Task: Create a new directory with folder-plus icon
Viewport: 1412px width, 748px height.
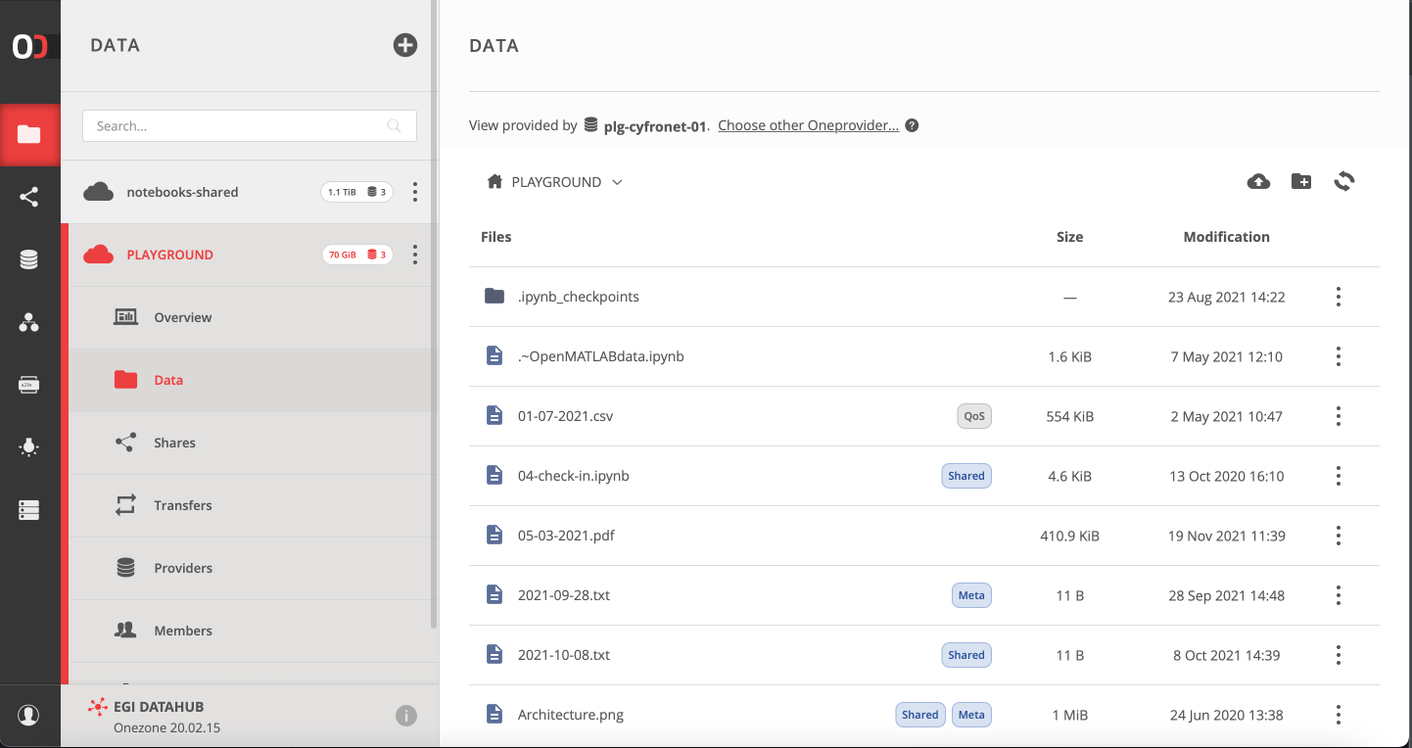Action: [1301, 182]
